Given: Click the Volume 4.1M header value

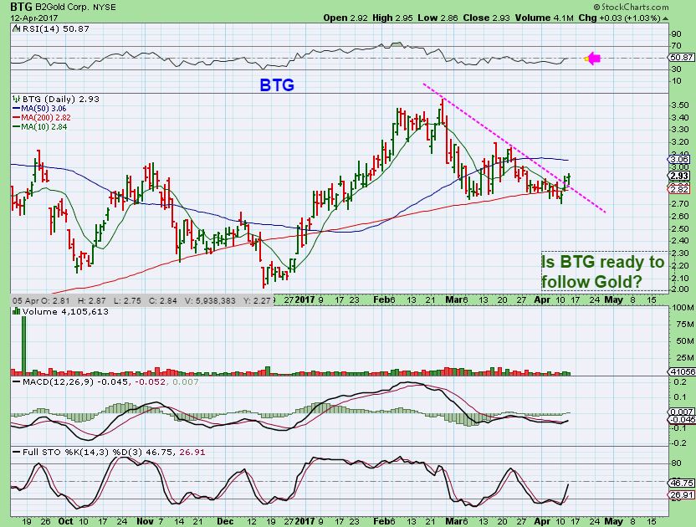Looking at the screenshot, I should (x=545, y=18).
